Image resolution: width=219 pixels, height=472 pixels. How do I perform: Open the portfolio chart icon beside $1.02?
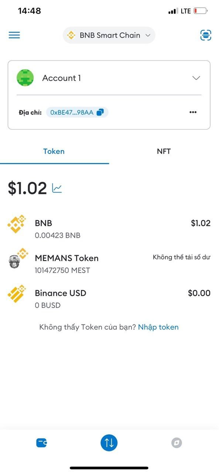[57, 188]
